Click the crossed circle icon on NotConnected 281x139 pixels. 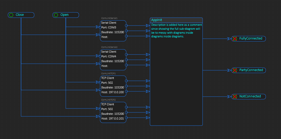click(235, 97)
